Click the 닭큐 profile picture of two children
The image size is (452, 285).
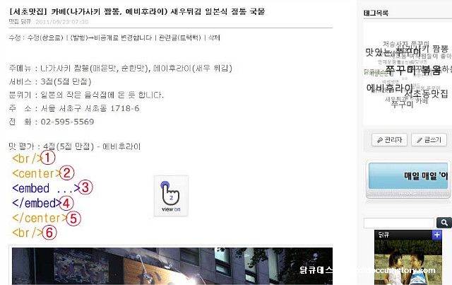pyautogui.click(x=408, y=262)
